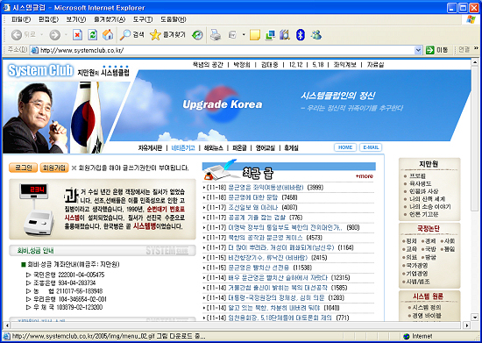The height and width of the screenshot is (343, 482).
Task: Open the Forward button history dropdown arrow
Action: coord(66,35)
